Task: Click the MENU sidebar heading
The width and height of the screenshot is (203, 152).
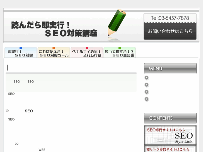Action: pyautogui.click(x=170, y=68)
